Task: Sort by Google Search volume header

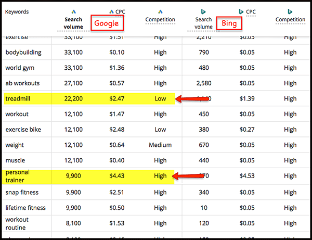Action: (x=73, y=23)
